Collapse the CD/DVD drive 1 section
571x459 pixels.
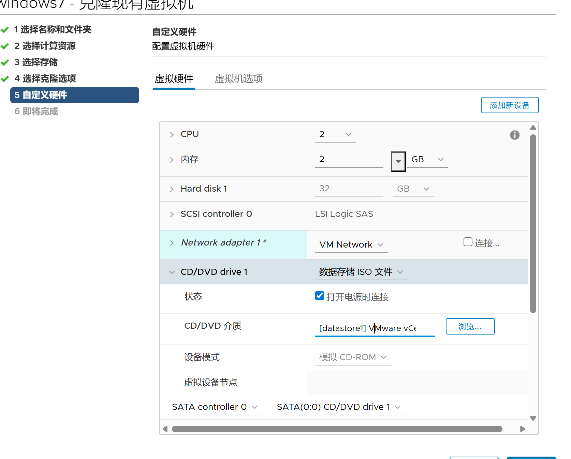[172, 272]
